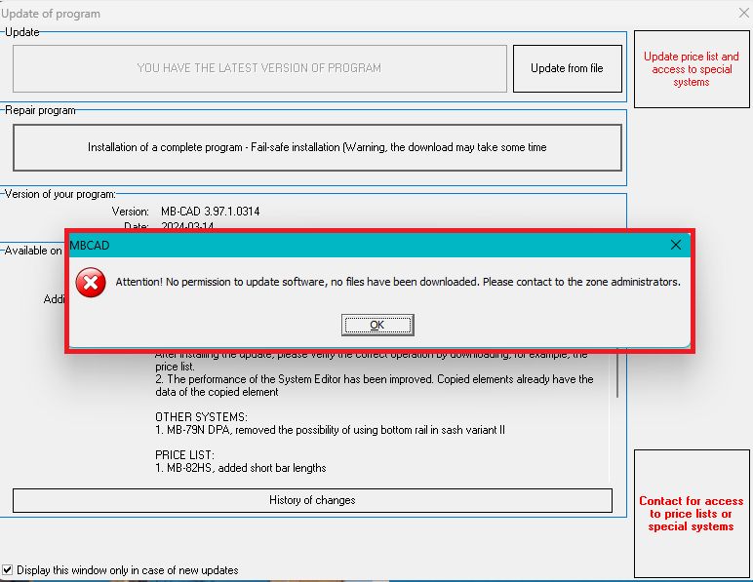Close the Update of program window
Image resolution: width=753 pixels, height=582 pixels.
pos(743,14)
